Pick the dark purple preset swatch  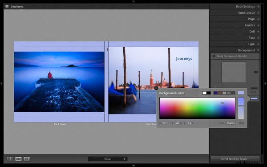point(215,93)
